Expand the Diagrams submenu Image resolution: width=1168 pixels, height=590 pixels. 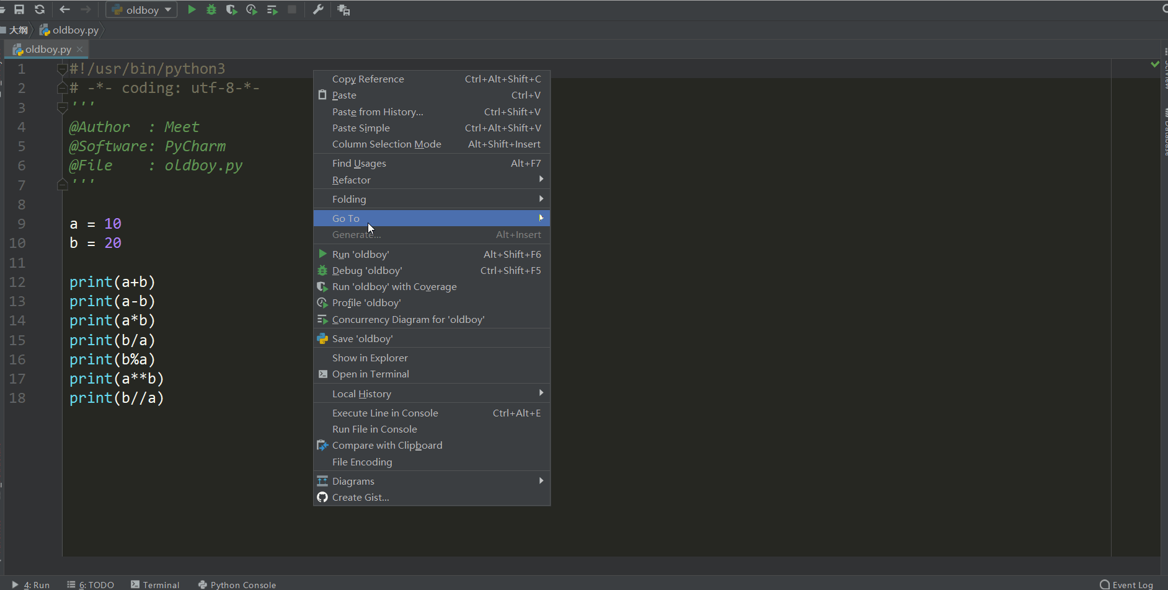point(431,481)
